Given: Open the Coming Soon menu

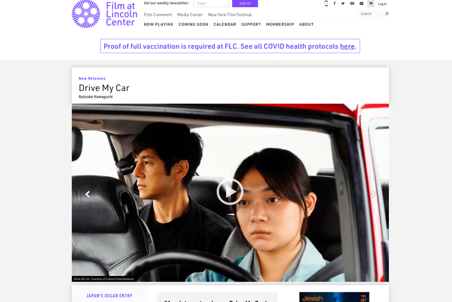Looking at the screenshot, I should [193, 25].
